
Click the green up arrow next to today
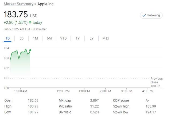coord(30,22)
